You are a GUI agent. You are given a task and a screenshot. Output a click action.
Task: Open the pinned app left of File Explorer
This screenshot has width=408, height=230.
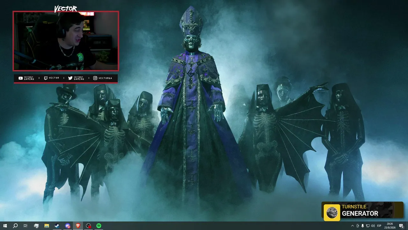pyautogui.click(x=36, y=226)
